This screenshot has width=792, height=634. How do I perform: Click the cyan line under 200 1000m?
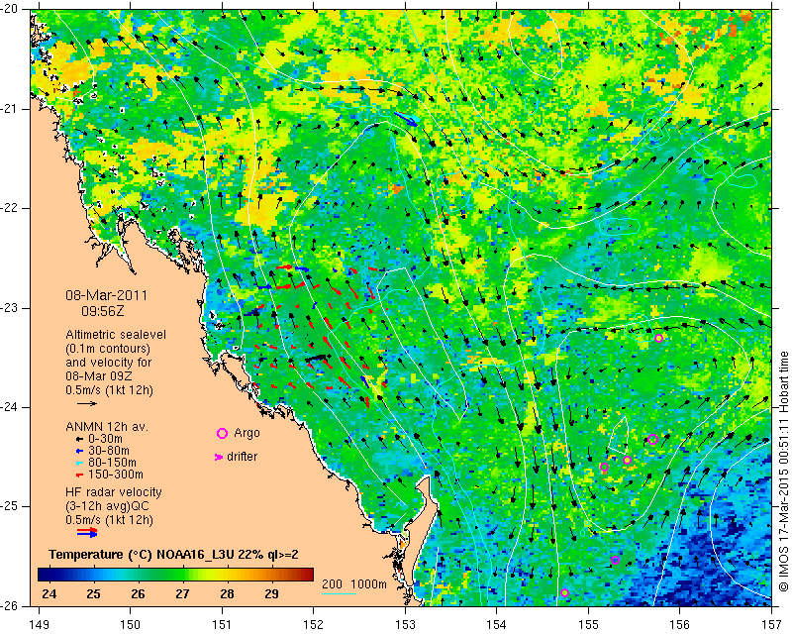[x=339, y=593]
